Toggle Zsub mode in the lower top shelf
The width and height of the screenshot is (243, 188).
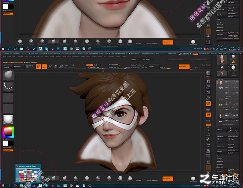(x=96, y=65)
